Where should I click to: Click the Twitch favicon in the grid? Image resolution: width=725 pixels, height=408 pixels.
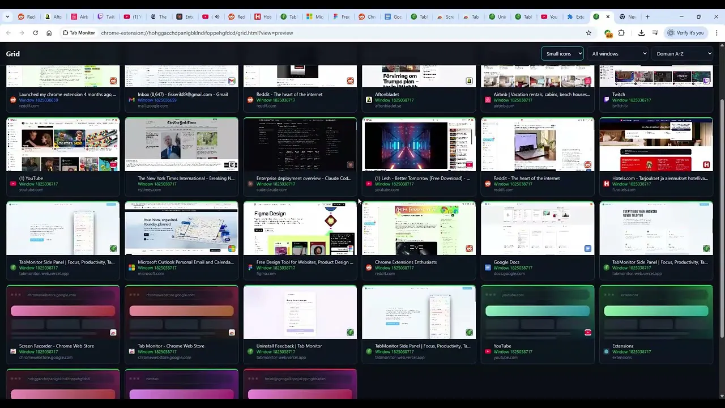[606, 100]
